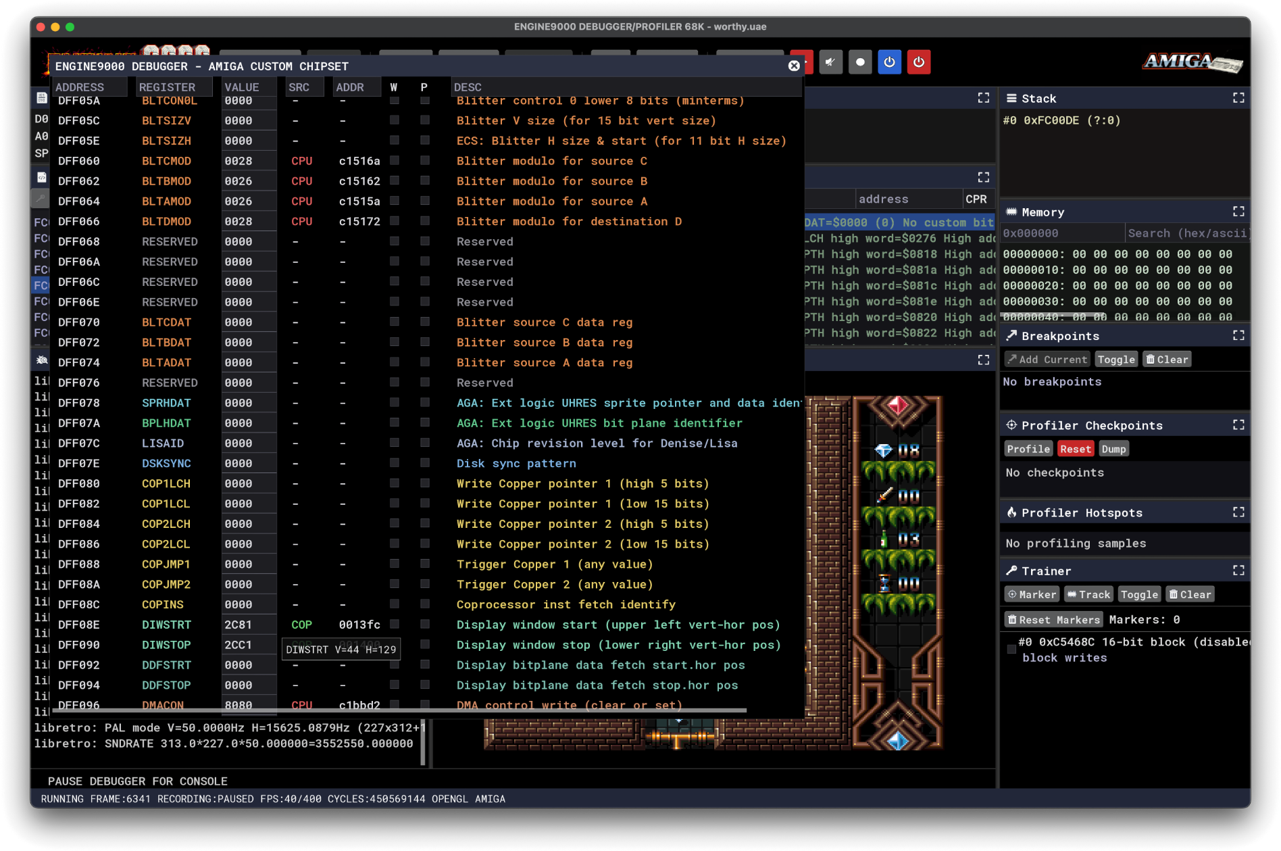Click the VALUE column header

tap(249, 87)
